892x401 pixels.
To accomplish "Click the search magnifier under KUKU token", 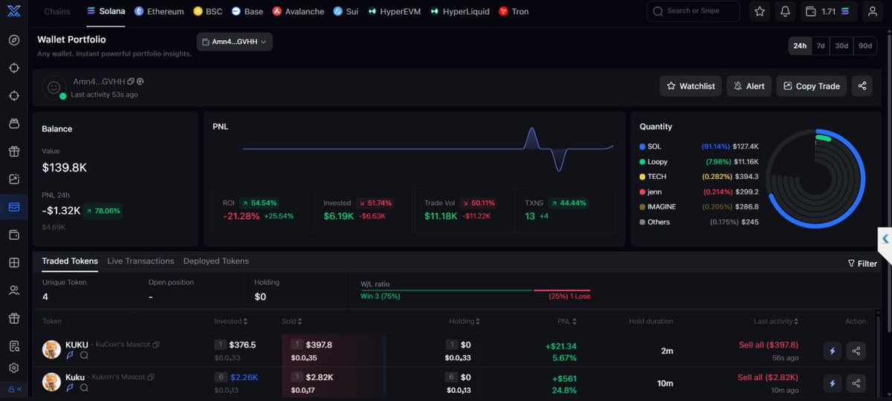I will click(x=84, y=356).
